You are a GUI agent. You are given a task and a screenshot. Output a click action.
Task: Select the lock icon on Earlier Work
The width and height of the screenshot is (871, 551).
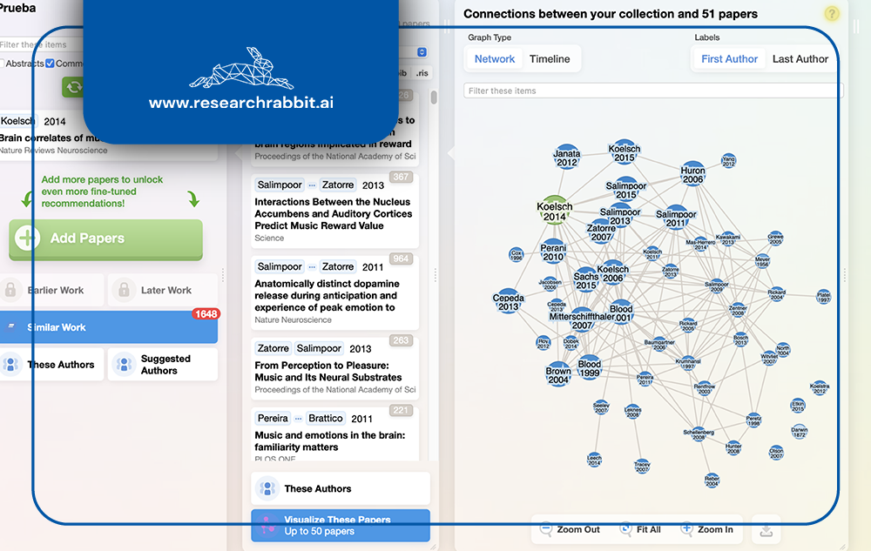click(x=11, y=290)
